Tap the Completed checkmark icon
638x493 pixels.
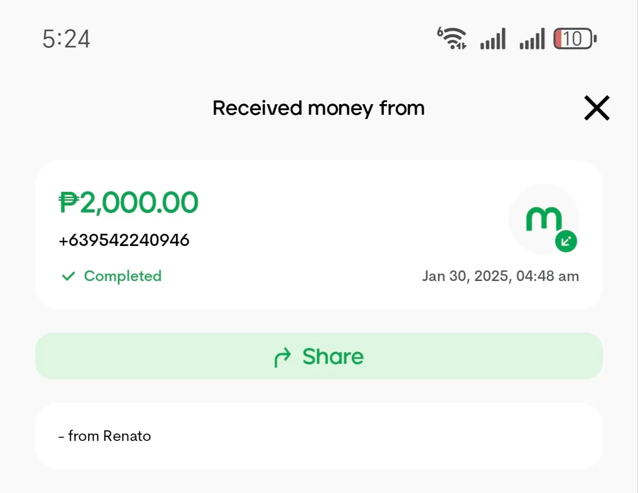click(68, 276)
